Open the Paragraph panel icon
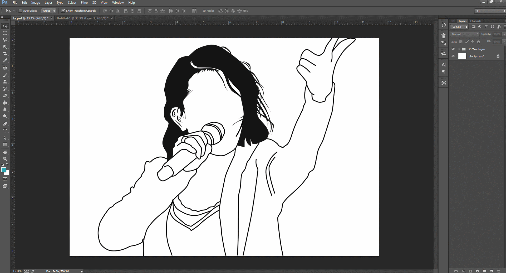The image size is (506, 273). pyautogui.click(x=444, y=72)
